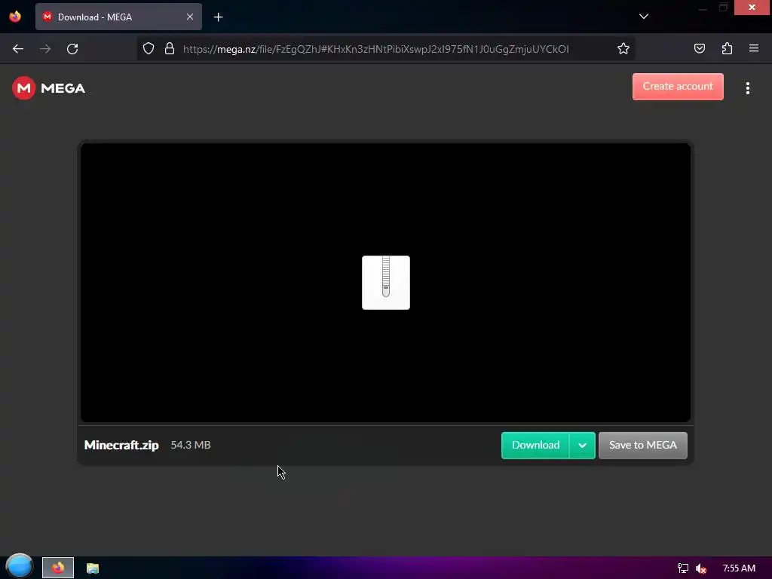Click the address bar URL field
The height and width of the screenshot is (579, 772).
(375, 49)
